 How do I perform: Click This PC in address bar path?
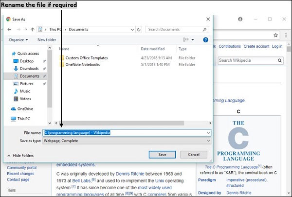click(x=55, y=29)
